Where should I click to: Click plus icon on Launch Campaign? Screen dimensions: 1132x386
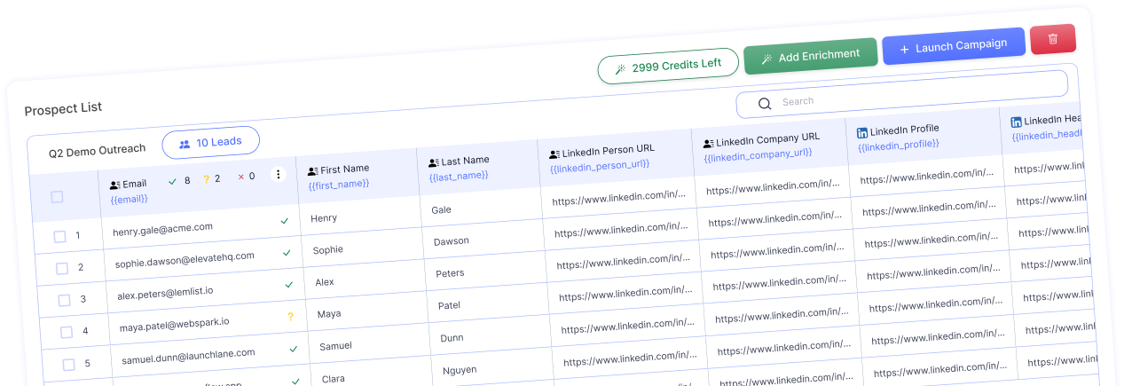[x=904, y=50]
